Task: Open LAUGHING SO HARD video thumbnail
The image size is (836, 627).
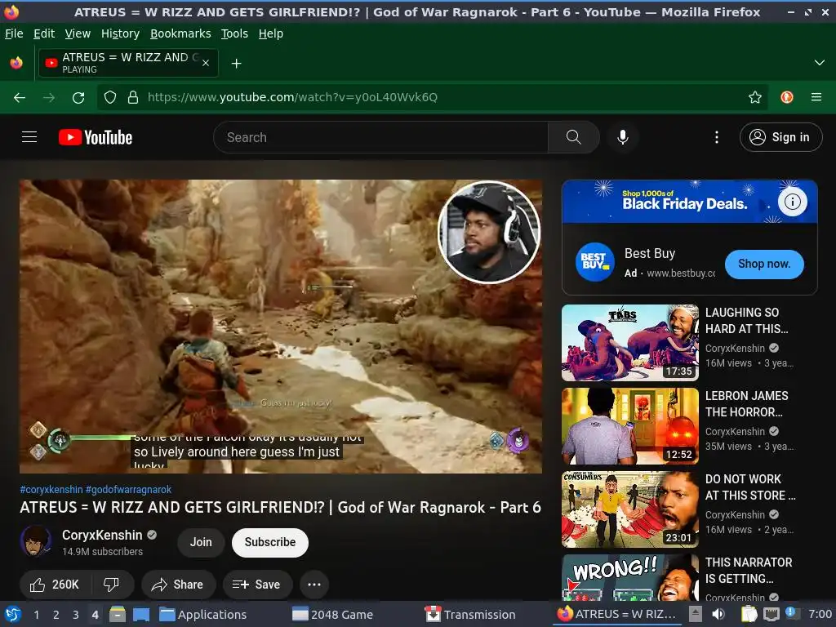Action: [x=629, y=342]
